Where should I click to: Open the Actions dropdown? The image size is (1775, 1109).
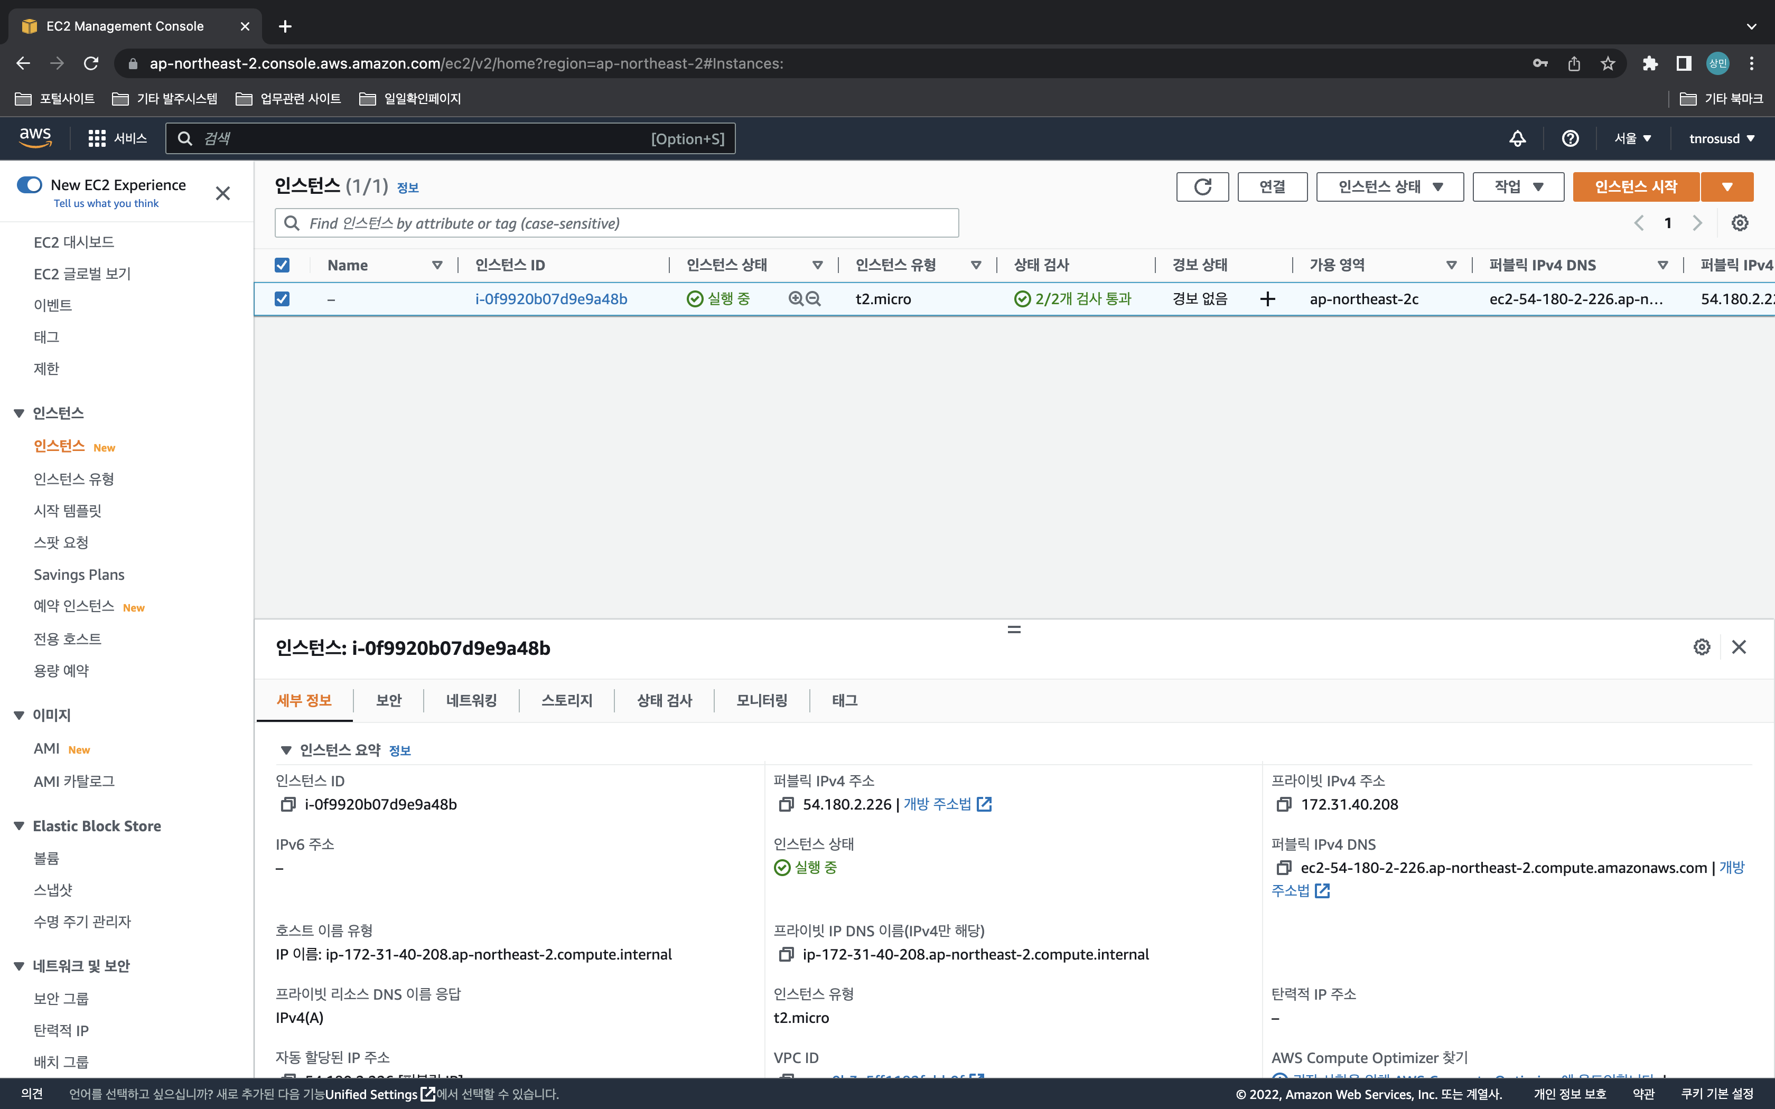click(x=1518, y=187)
